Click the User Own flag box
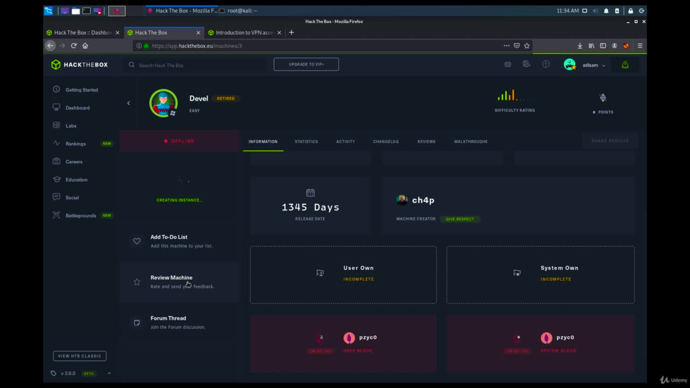Screen dimensions: 690x388 pos(343,275)
